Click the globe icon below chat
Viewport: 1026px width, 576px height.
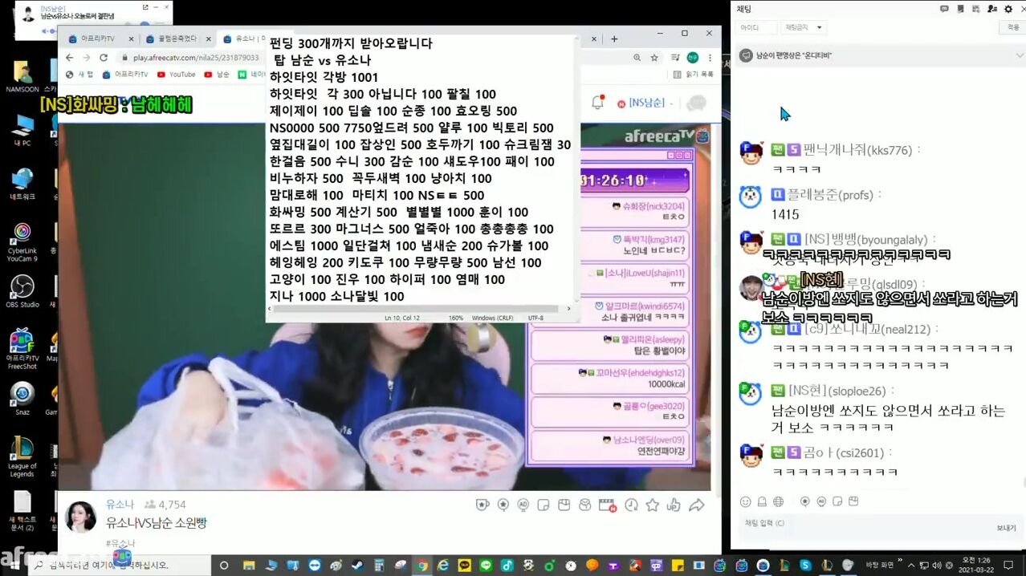(778, 501)
